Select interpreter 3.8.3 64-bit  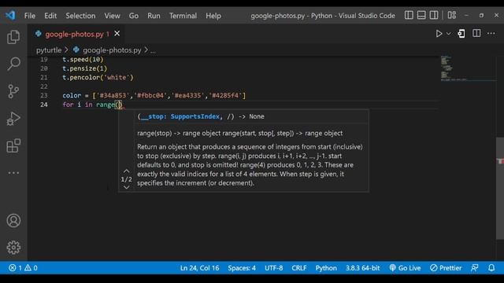362,268
